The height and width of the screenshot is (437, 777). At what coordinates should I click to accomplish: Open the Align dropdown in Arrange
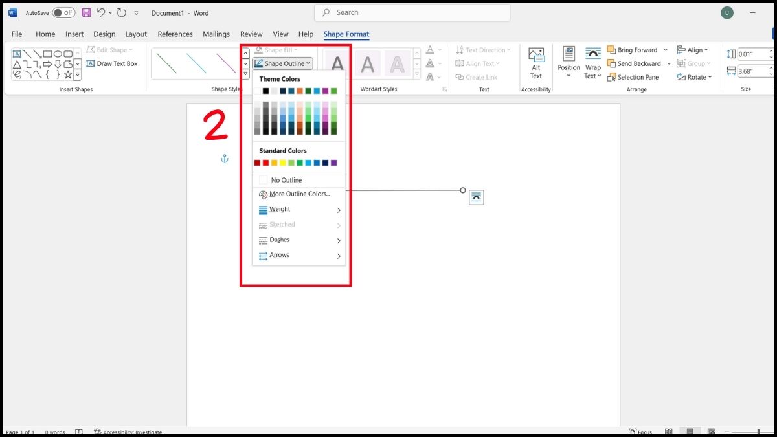693,50
